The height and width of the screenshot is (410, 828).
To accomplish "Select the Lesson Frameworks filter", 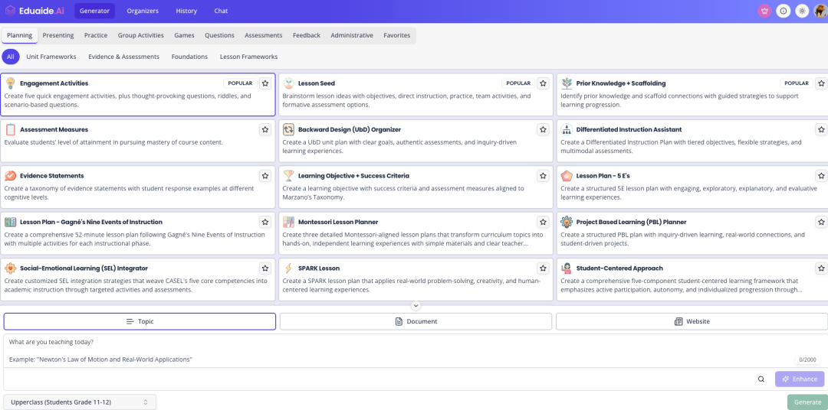I will click(248, 57).
